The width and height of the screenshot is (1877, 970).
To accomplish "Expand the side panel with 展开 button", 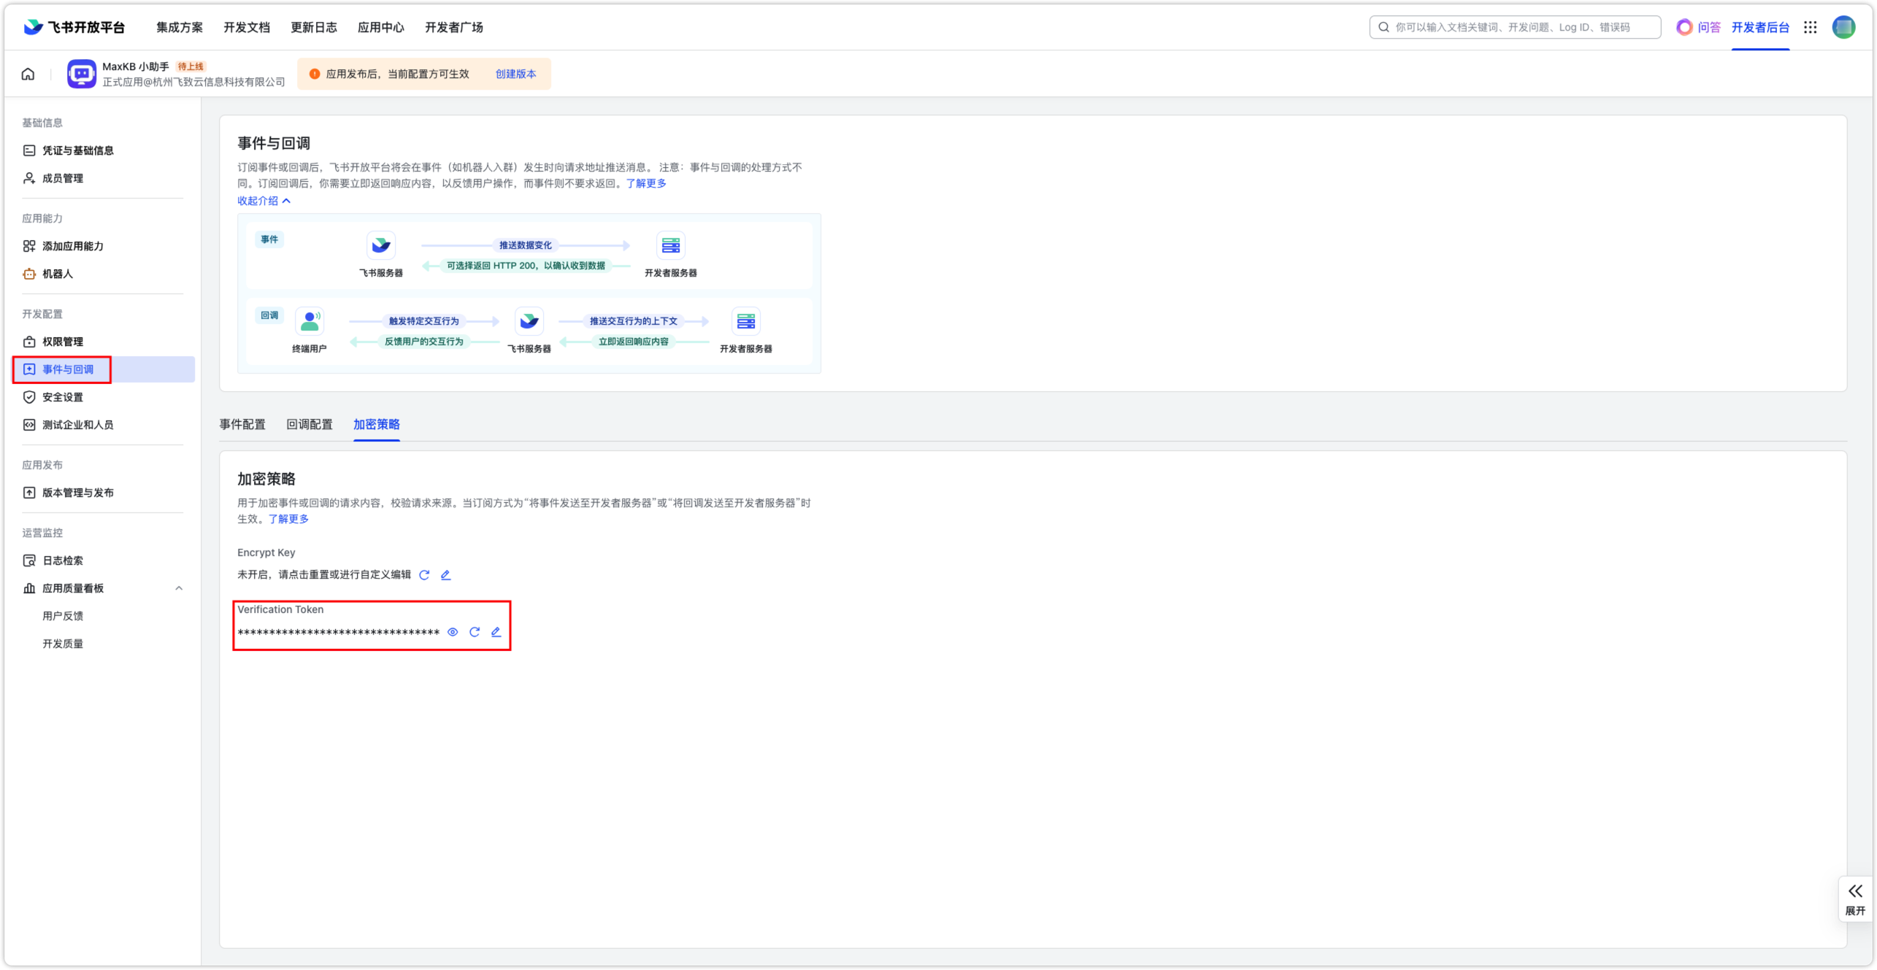I will (x=1854, y=898).
